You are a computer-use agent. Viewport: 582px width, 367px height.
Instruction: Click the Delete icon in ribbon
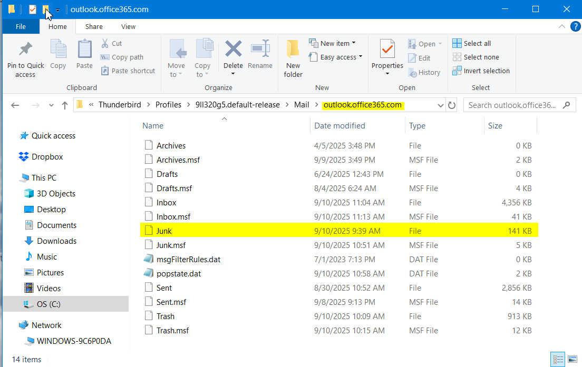click(x=233, y=49)
